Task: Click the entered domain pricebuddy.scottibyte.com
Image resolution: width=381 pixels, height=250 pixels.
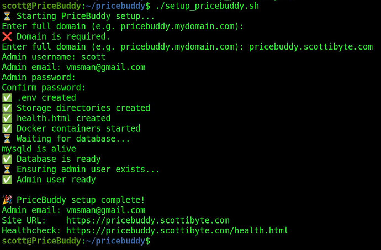Action: (311, 47)
